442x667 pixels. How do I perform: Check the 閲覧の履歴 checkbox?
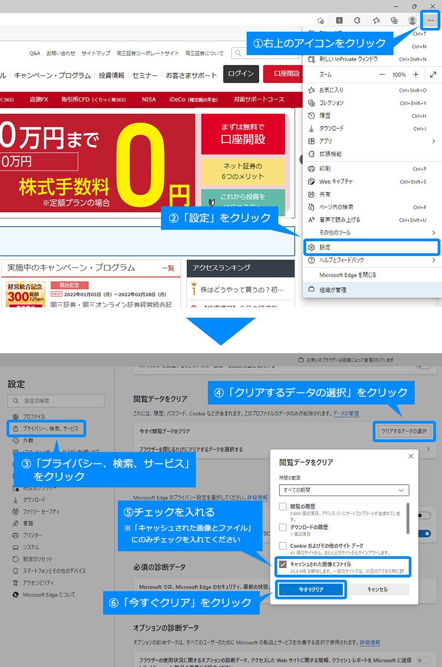click(x=283, y=507)
